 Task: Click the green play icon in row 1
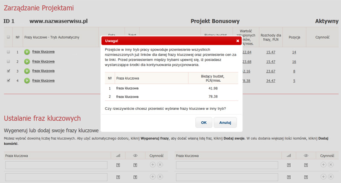pyautogui.click(x=27, y=52)
